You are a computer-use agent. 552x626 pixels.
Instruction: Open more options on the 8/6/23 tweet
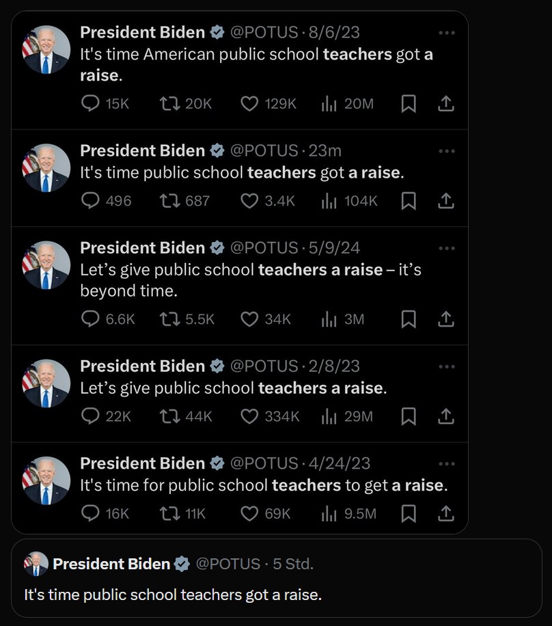pyautogui.click(x=447, y=33)
